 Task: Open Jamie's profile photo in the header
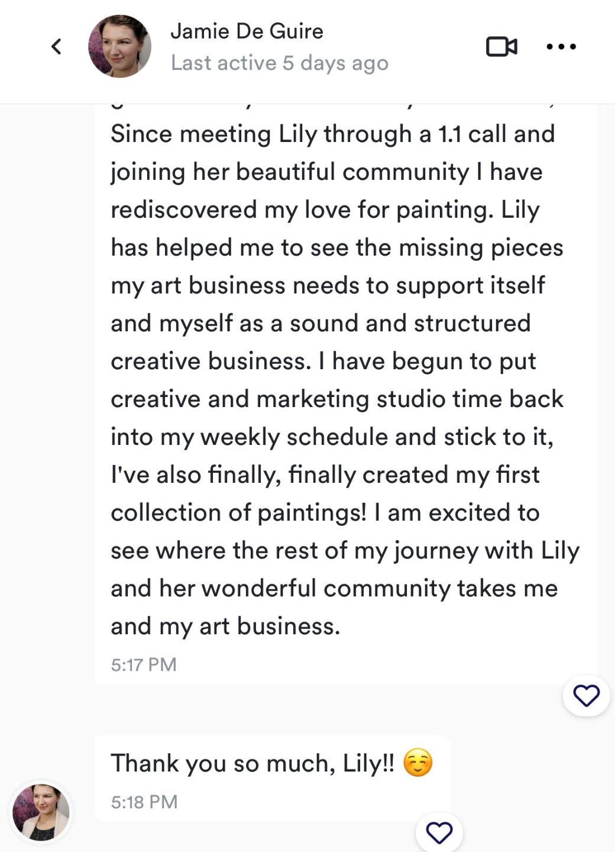(120, 46)
